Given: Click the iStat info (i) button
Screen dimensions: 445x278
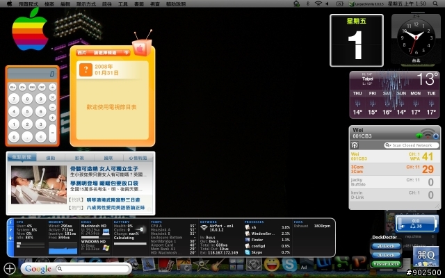Looking at the screenshot, I should [x=10, y=222].
